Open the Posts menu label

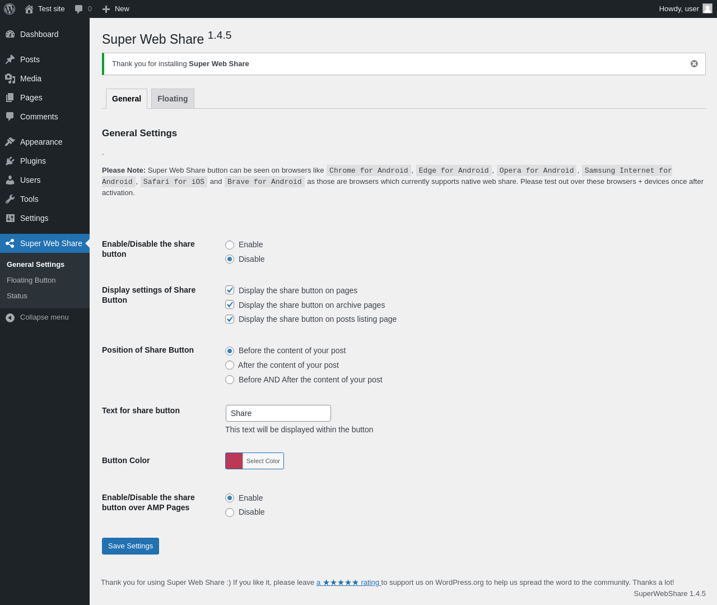click(x=30, y=59)
